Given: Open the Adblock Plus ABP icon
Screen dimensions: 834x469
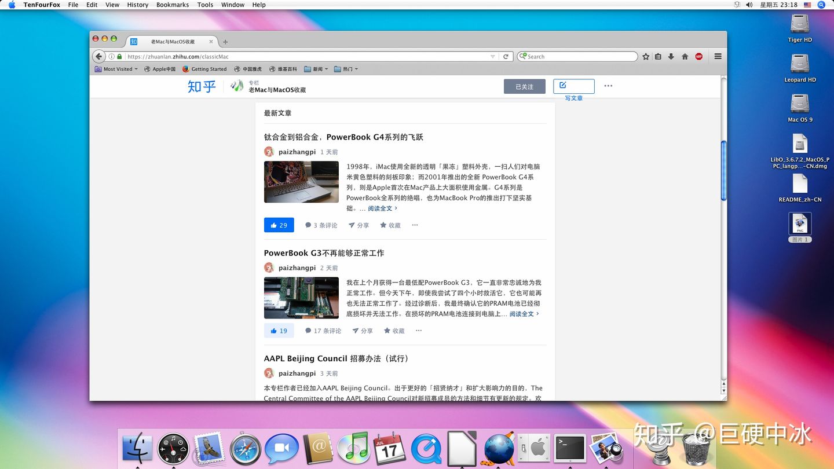Looking at the screenshot, I should [x=698, y=57].
